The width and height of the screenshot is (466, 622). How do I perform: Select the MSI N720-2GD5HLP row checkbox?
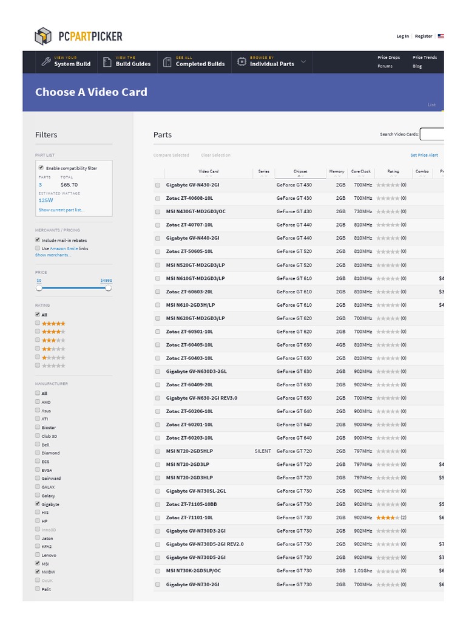click(x=158, y=451)
